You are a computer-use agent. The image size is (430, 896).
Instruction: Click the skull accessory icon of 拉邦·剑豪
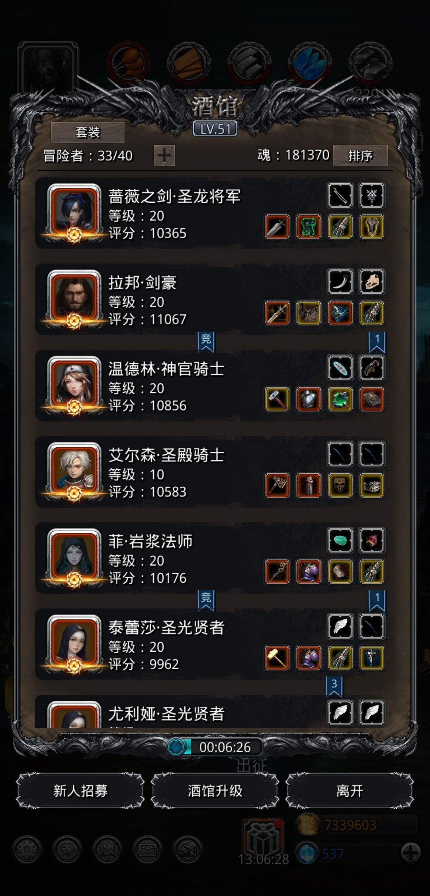[372, 282]
